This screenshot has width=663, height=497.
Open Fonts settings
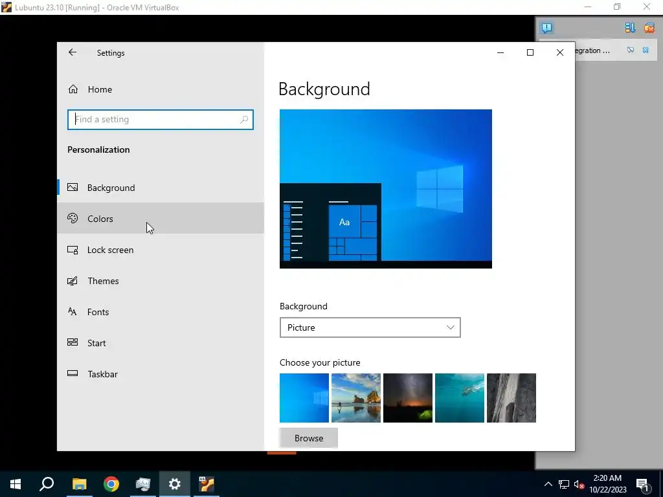pyautogui.click(x=161, y=312)
